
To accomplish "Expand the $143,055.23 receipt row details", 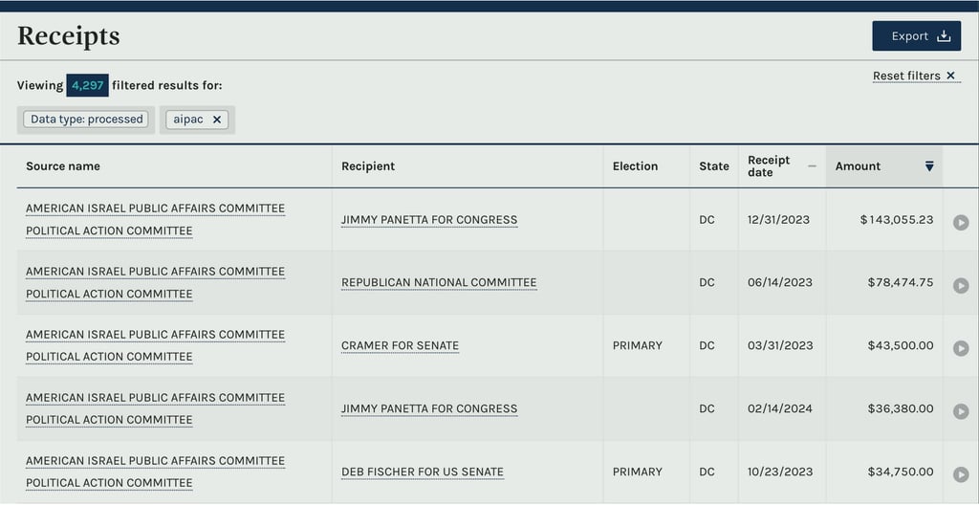I will click(x=961, y=222).
